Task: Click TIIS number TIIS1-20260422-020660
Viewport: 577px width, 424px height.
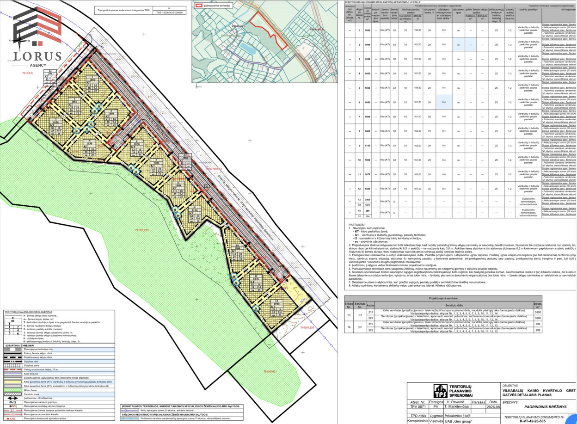Action: click(170, 13)
